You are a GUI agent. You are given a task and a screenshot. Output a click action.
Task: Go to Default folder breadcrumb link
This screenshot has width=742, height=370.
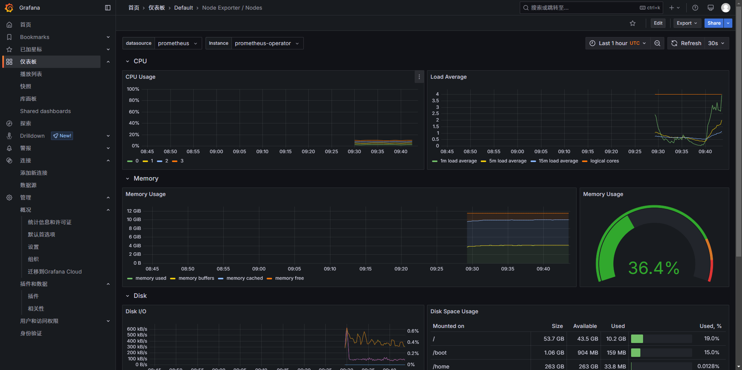[x=184, y=8]
